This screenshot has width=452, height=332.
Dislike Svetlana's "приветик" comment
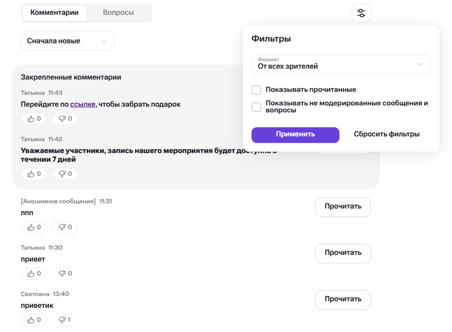(x=64, y=320)
